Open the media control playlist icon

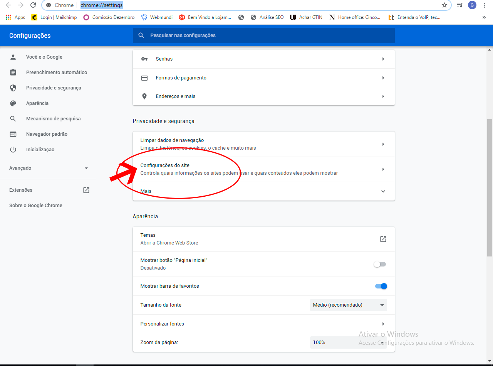pos(459,5)
